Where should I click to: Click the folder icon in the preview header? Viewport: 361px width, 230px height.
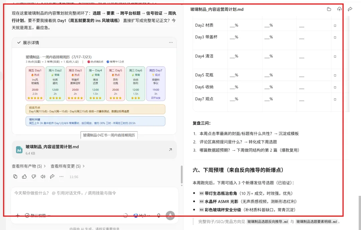[329, 9]
